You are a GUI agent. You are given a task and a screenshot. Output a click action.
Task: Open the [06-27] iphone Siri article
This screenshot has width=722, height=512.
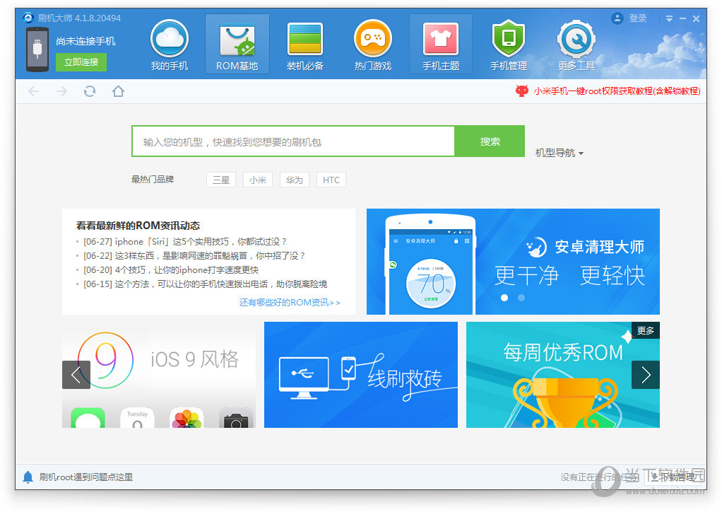185,241
